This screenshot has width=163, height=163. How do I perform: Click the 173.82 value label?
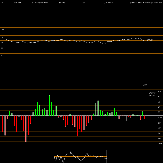[x=152, y=93]
